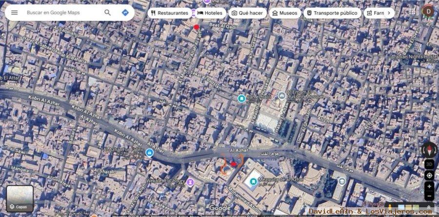The height and width of the screenshot is (217, 439).
Task: Open the Google account avatar D
Action: [428, 12]
